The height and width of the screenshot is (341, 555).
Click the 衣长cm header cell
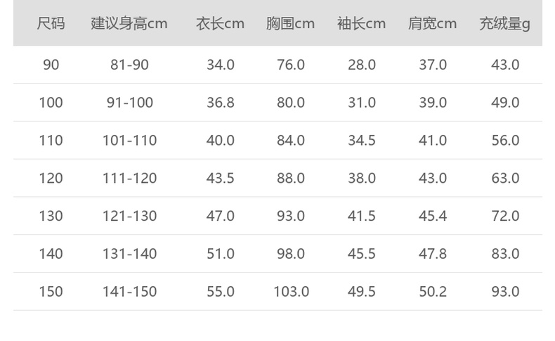click(220, 24)
